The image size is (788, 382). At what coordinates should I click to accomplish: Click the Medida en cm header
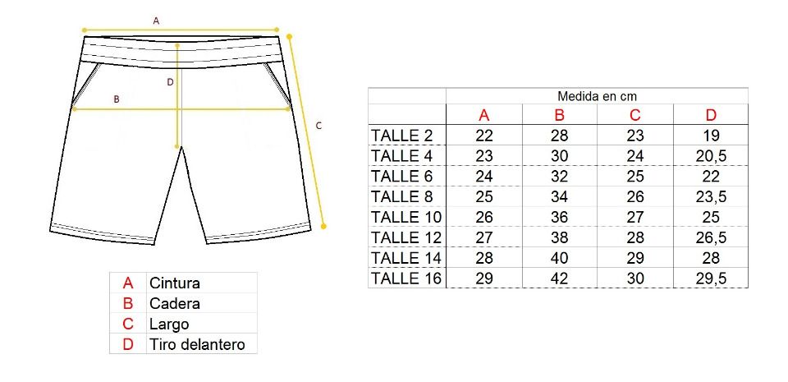tap(597, 96)
